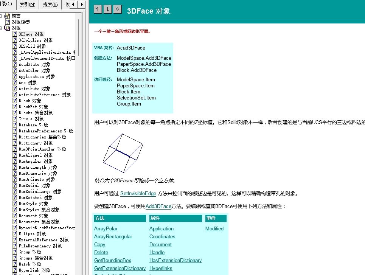365x275 pixels.
Task: Click the pencil page icon beside 前言
Action: pyautogui.click(x=7, y=16)
